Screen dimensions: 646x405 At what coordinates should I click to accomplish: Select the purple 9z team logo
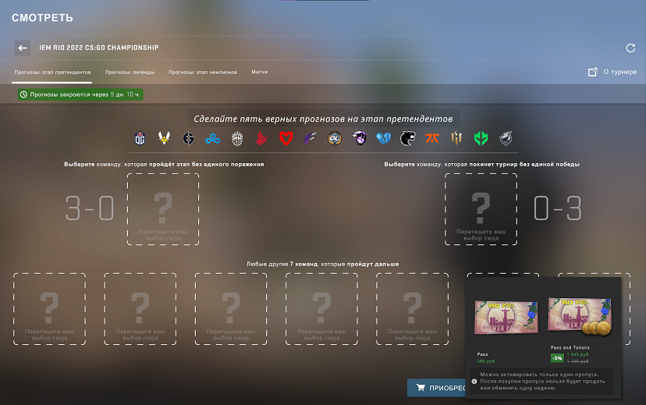click(x=359, y=138)
